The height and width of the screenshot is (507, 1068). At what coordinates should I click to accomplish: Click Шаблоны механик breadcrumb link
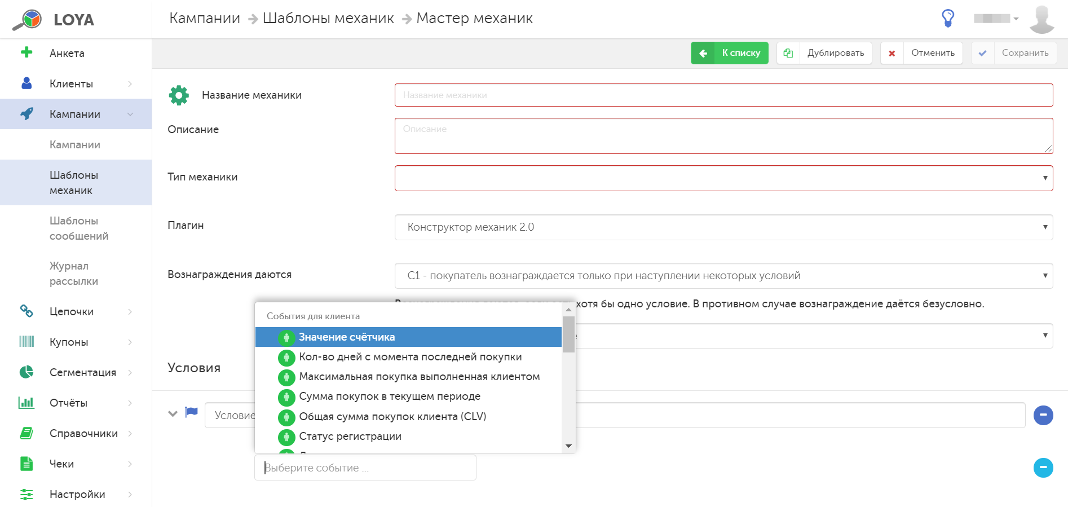[328, 18]
